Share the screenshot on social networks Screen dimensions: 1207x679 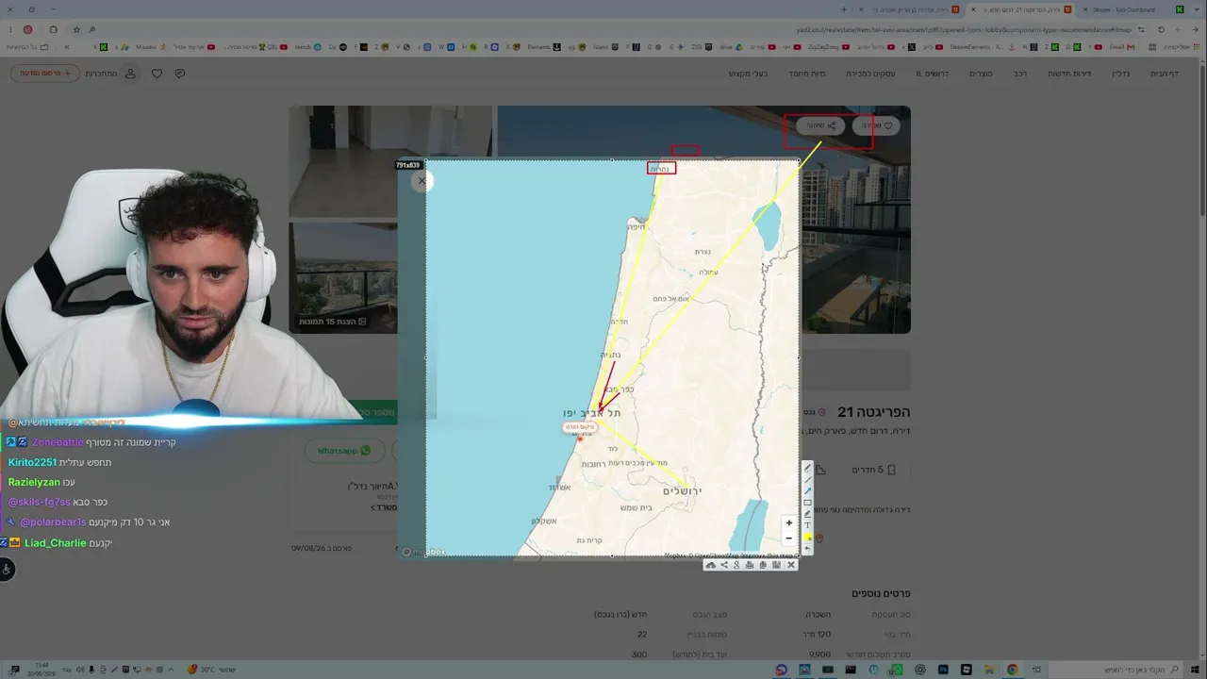click(724, 565)
